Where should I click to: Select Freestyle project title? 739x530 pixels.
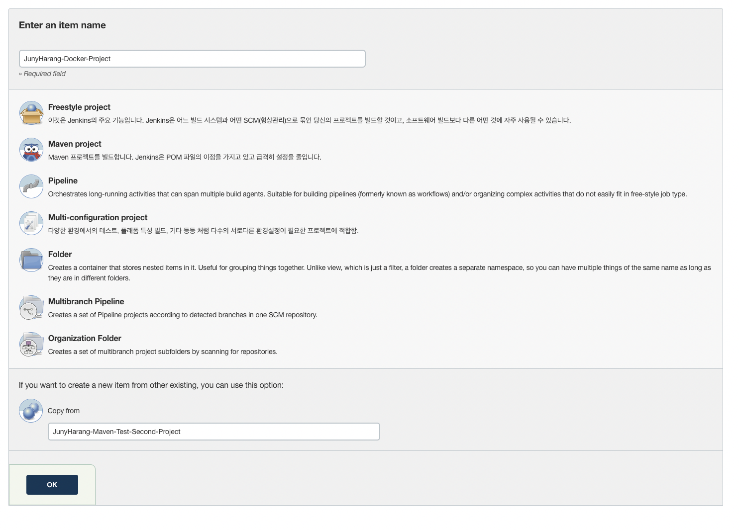(x=79, y=107)
